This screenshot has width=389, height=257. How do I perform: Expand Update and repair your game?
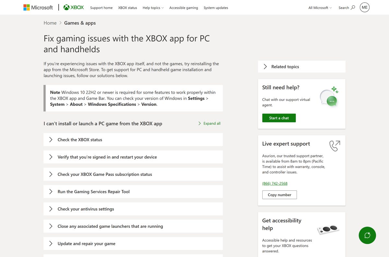[x=133, y=243]
